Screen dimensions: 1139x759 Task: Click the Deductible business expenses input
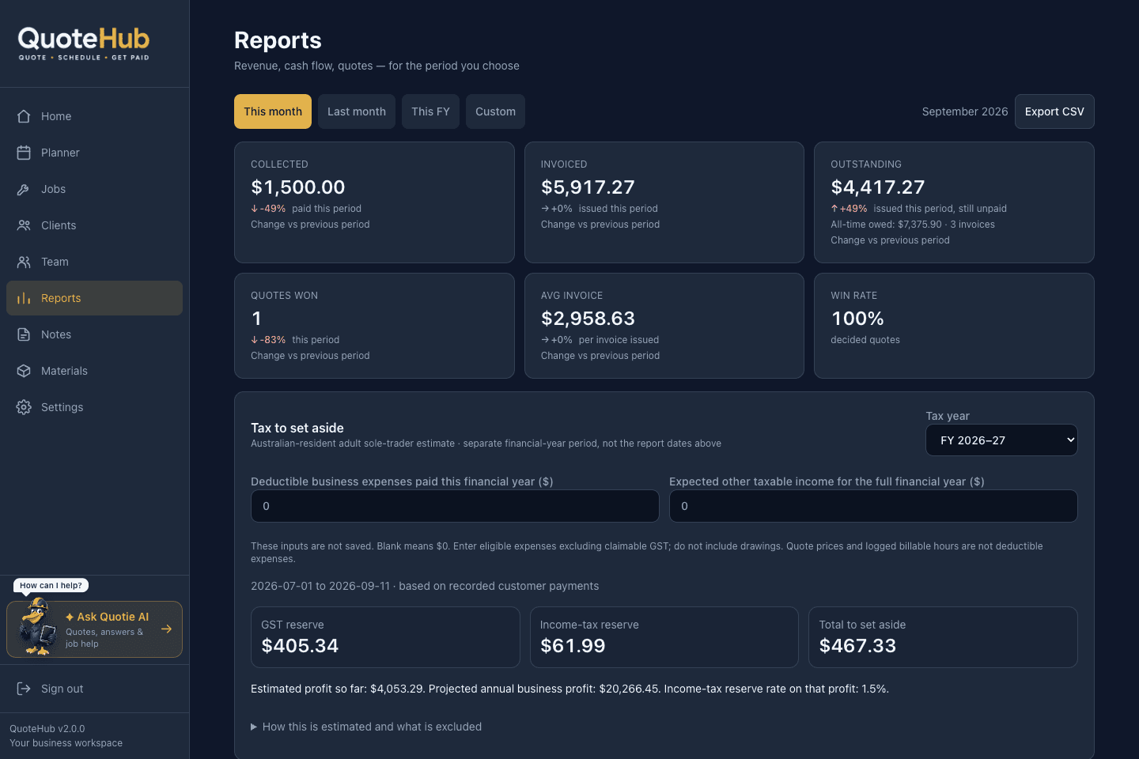click(x=455, y=506)
